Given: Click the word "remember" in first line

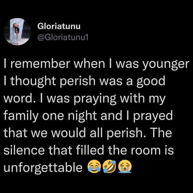Looking at the screenshot, I should click(40, 64).
